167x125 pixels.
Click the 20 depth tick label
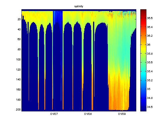[19, 19]
